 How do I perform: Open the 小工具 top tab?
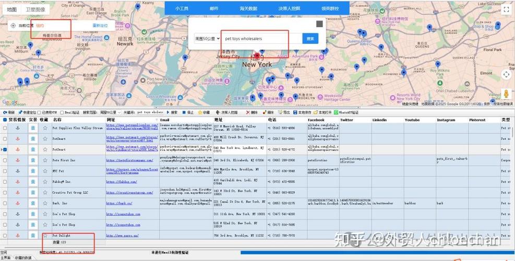[x=182, y=8]
